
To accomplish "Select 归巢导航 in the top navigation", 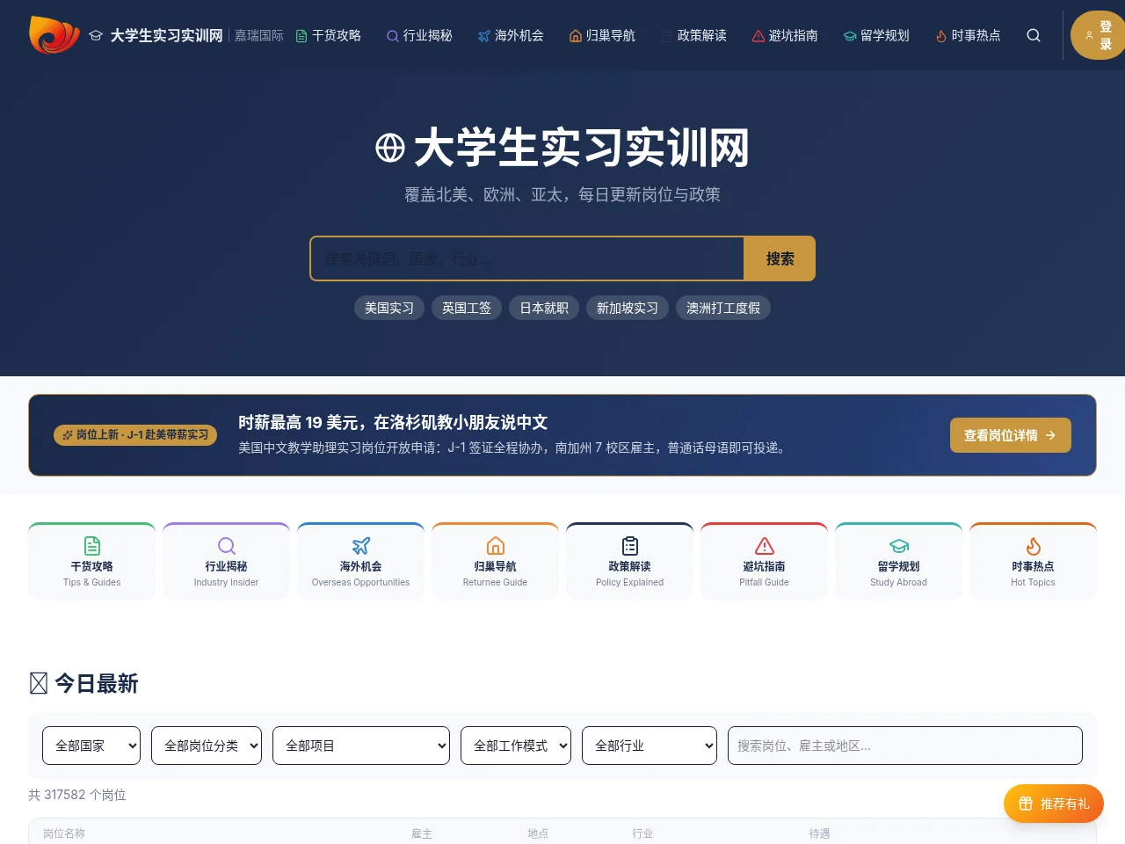I will tap(602, 35).
